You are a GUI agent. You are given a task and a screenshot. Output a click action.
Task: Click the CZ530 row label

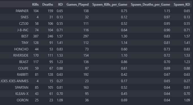(x=24, y=24)
